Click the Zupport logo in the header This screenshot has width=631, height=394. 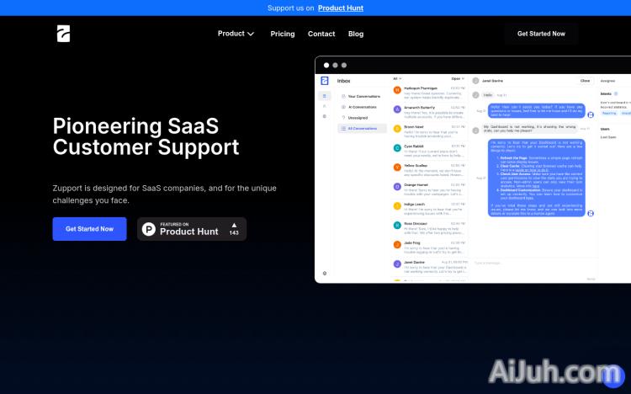pos(63,34)
